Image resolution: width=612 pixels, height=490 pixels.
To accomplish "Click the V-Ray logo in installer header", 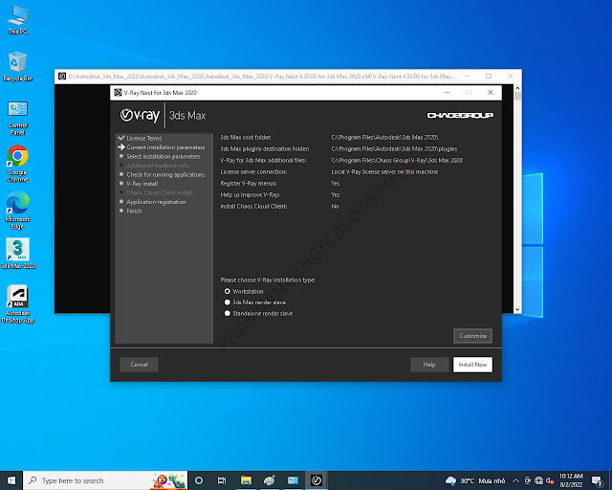I will click(x=140, y=115).
